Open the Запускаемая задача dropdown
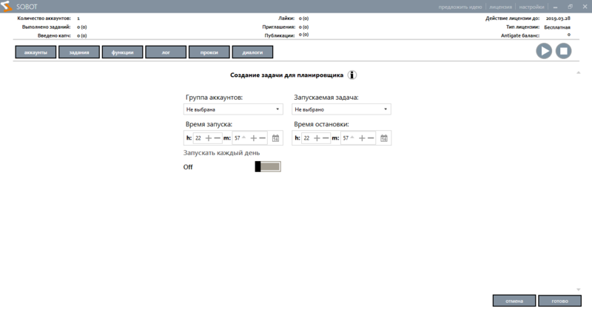592x314 pixels. 341,109
